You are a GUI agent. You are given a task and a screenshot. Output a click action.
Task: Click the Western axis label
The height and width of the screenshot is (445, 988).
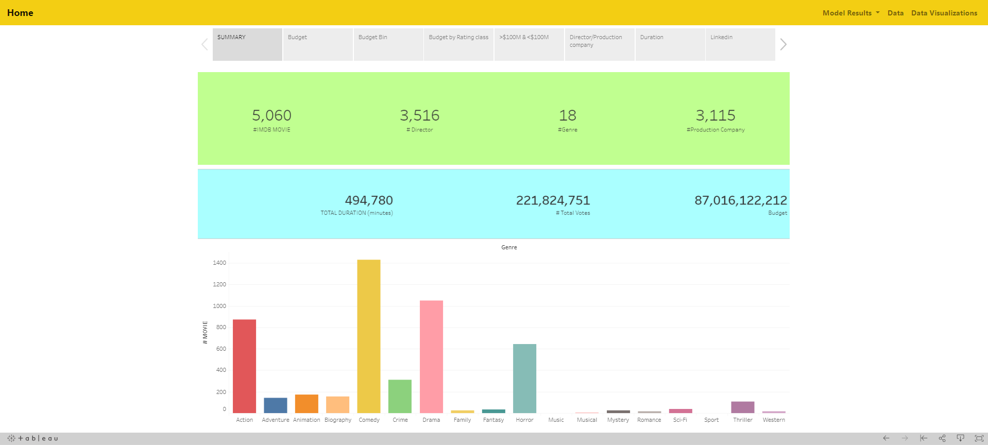[x=774, y=420]
